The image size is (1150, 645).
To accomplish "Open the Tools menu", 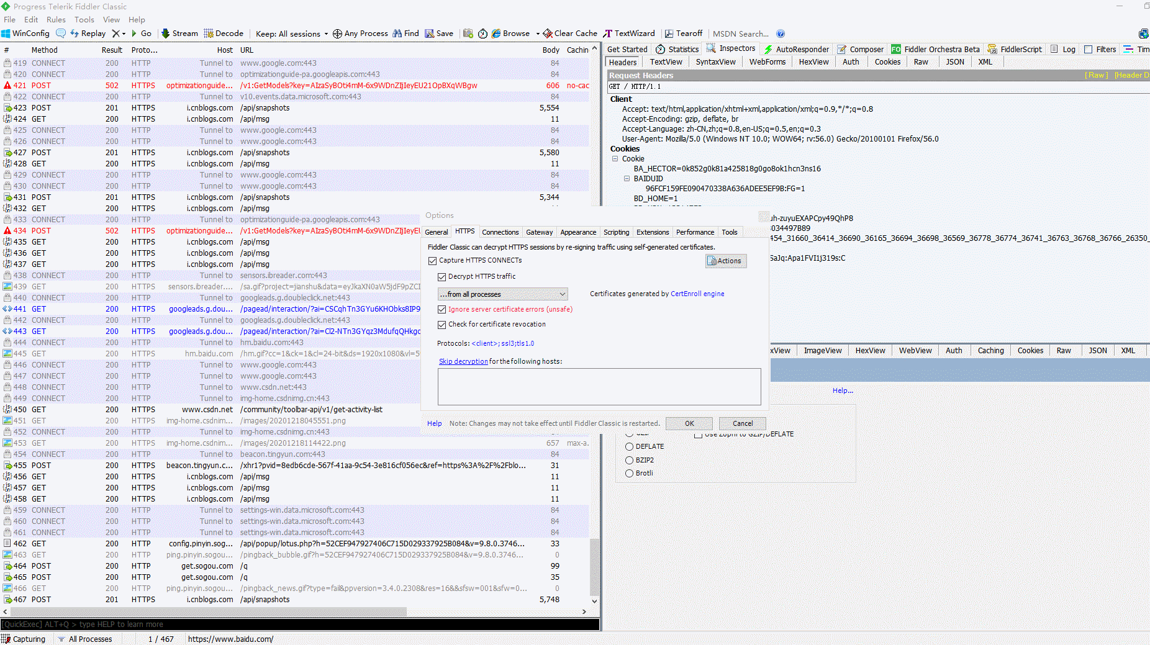I will 84,19.
